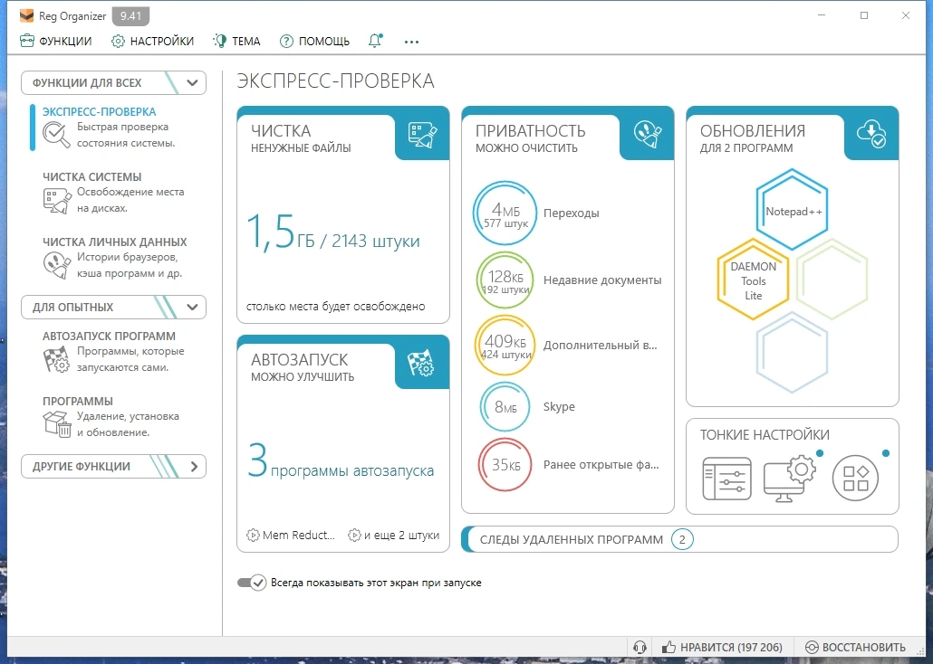Click the Недавние документы label
The width and height of the screenshot is (933, 664).
[x=602, y=280]
